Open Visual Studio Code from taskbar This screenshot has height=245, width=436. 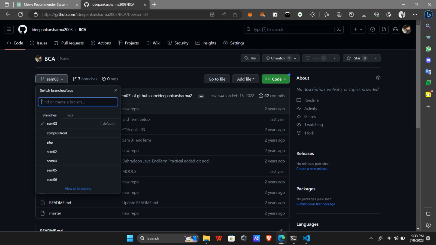306,238
